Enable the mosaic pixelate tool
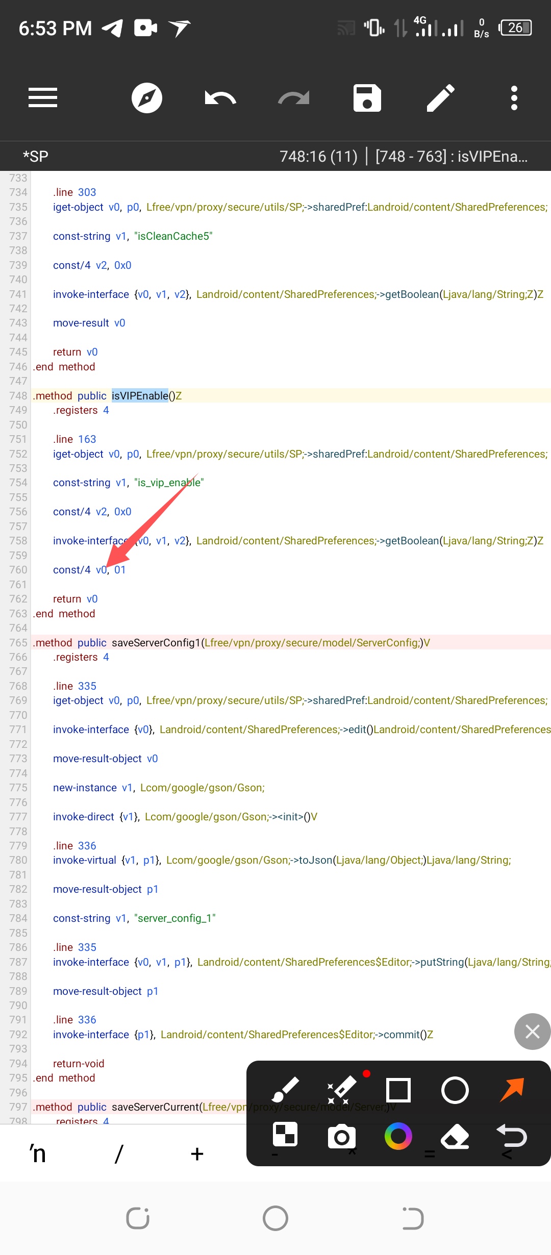Screen dimensions: 551x1255 (285, 1135)
